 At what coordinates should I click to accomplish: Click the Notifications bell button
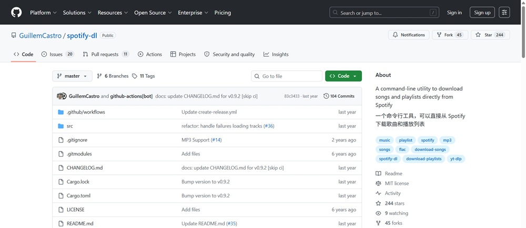pos(409,35)
